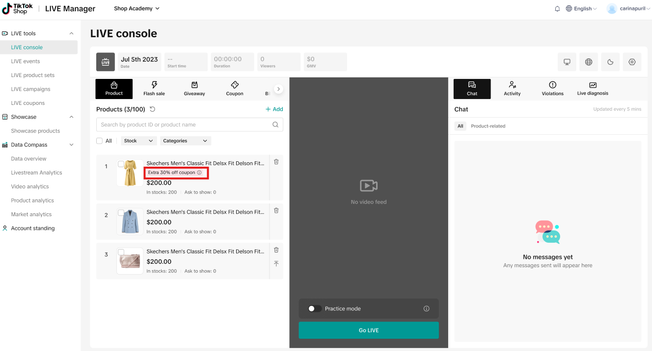This screenshot has height=351, width=652.
Task: Refresh the products list
Action: coord(153,109)
